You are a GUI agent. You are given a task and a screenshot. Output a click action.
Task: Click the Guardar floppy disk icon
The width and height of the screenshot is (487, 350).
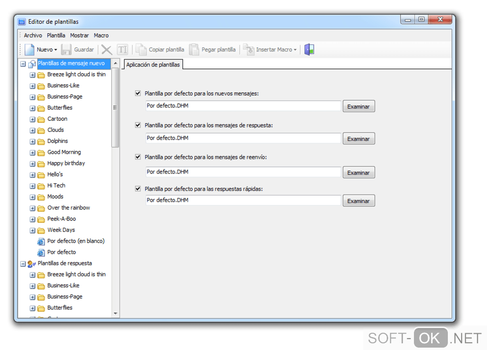tap(66, 49)
